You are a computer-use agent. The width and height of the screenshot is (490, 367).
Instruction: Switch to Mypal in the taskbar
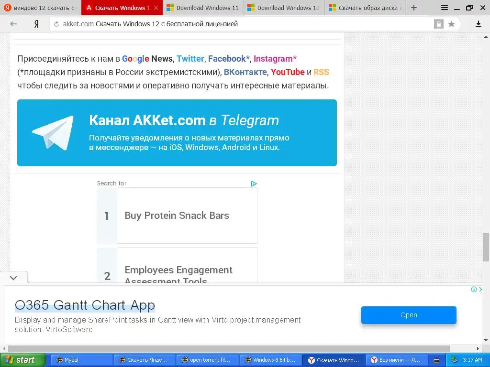pyautogui.click(x=81, y=360)
